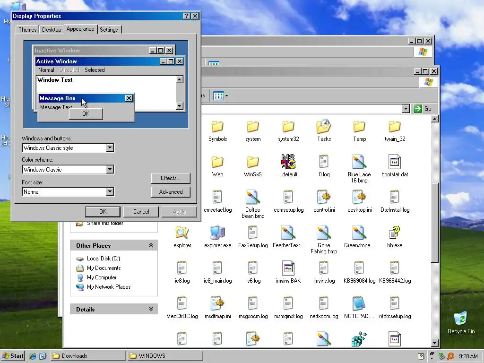Select the Tasks folder icon

(324, 127)
